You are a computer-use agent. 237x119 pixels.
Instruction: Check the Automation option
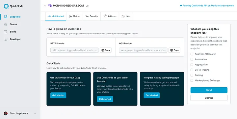(x=192, y=59)
